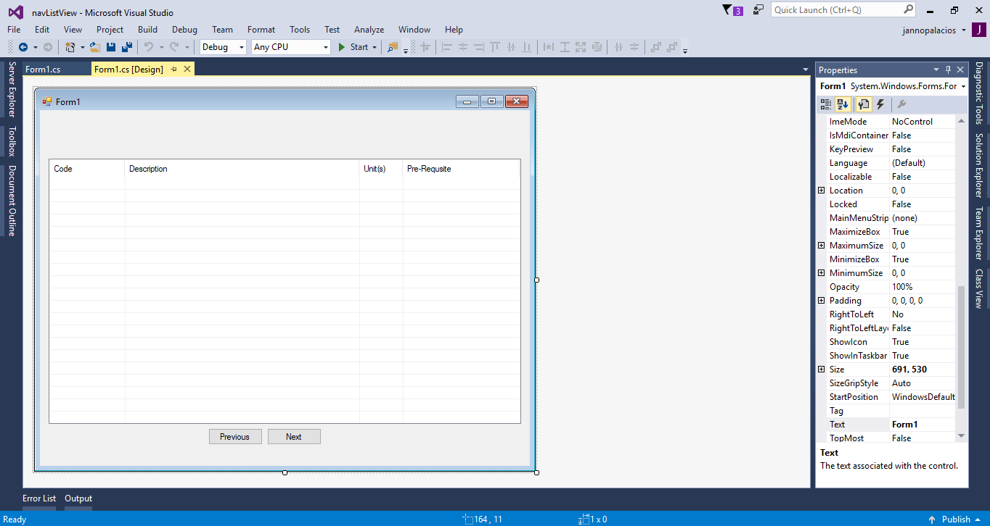Expand the MaximumSize property
990x526 pixels.
point(821,246)
